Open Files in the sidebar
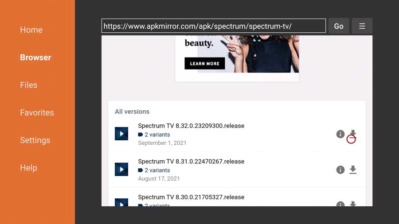This screenshot has width=399, height=224. 29,85
